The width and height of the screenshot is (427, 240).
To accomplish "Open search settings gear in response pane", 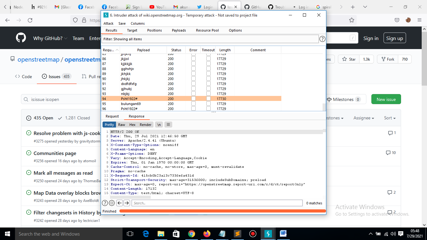I will [x=112, y=203].
